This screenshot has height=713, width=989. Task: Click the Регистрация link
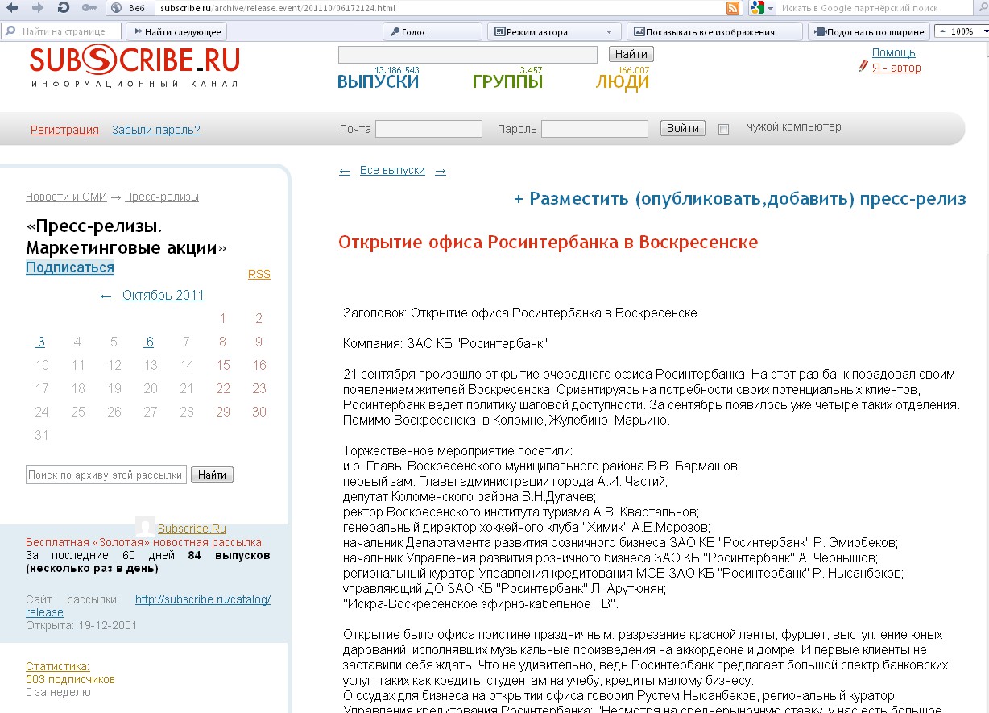pyautogui.click(x=64, y=130)
